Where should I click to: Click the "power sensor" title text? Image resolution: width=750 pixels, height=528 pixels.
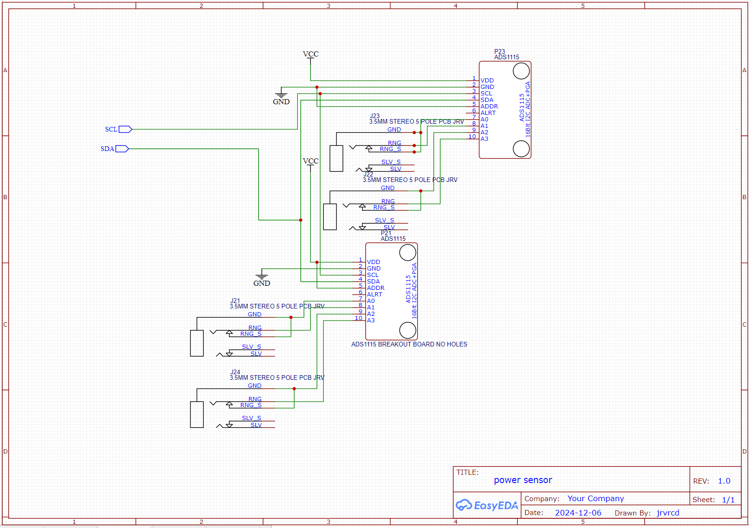pos(523,480)
